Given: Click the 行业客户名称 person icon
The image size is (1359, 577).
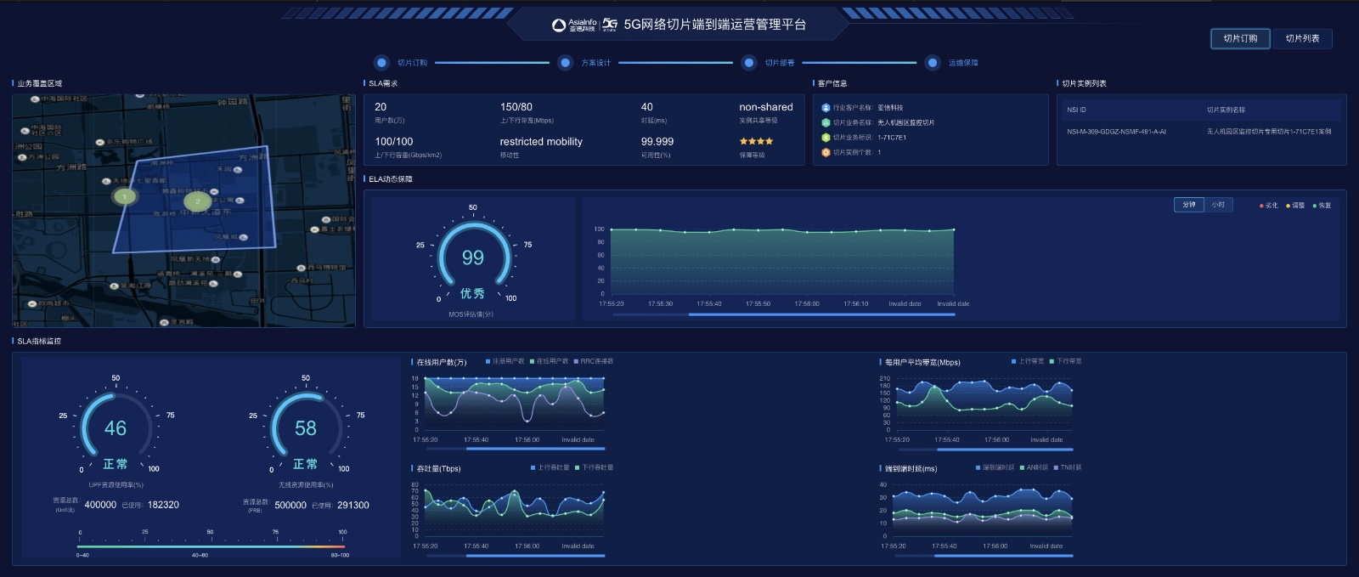Looking at the screenshot, I should 825,108.
